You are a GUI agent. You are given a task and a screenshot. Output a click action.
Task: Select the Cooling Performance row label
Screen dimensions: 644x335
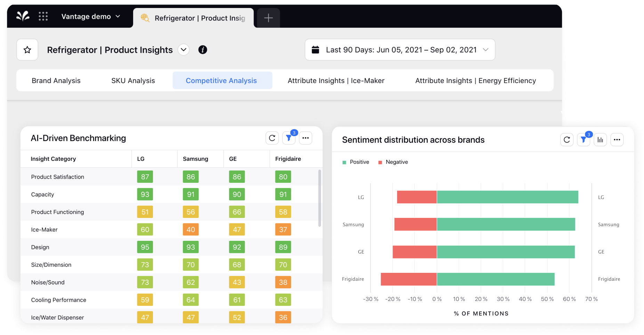(x=59, y=300)
